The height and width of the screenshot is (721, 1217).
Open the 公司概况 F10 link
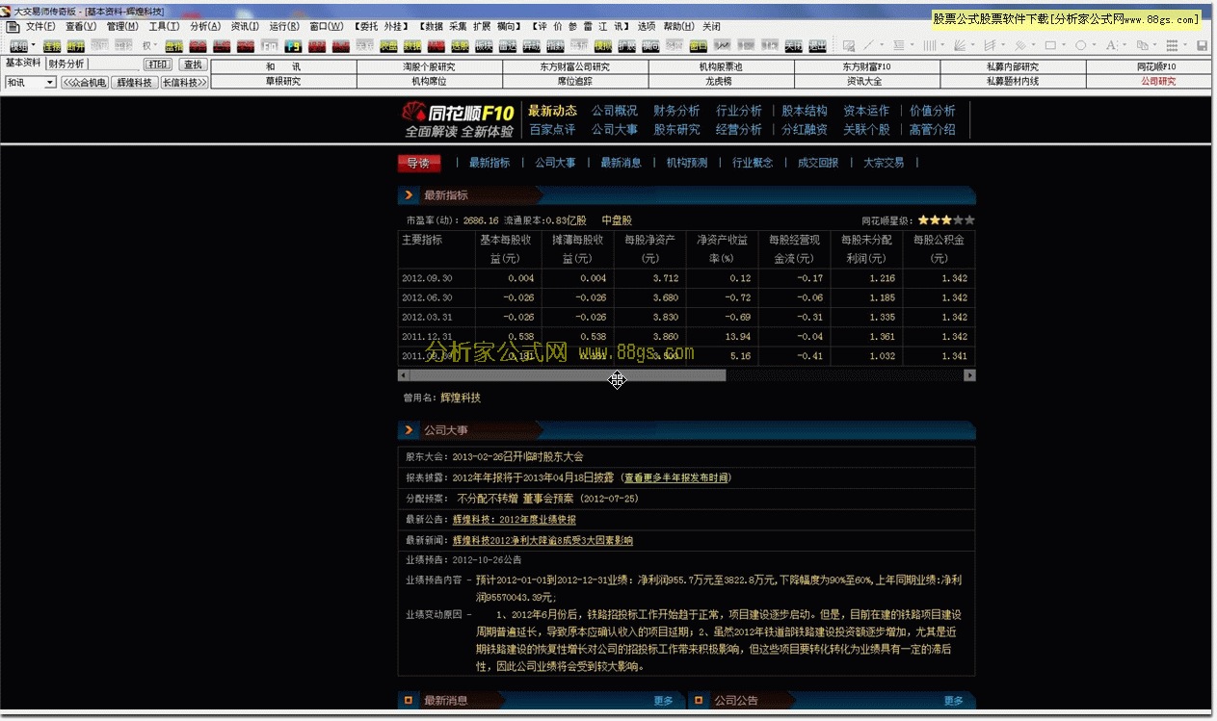coord(615,111)
